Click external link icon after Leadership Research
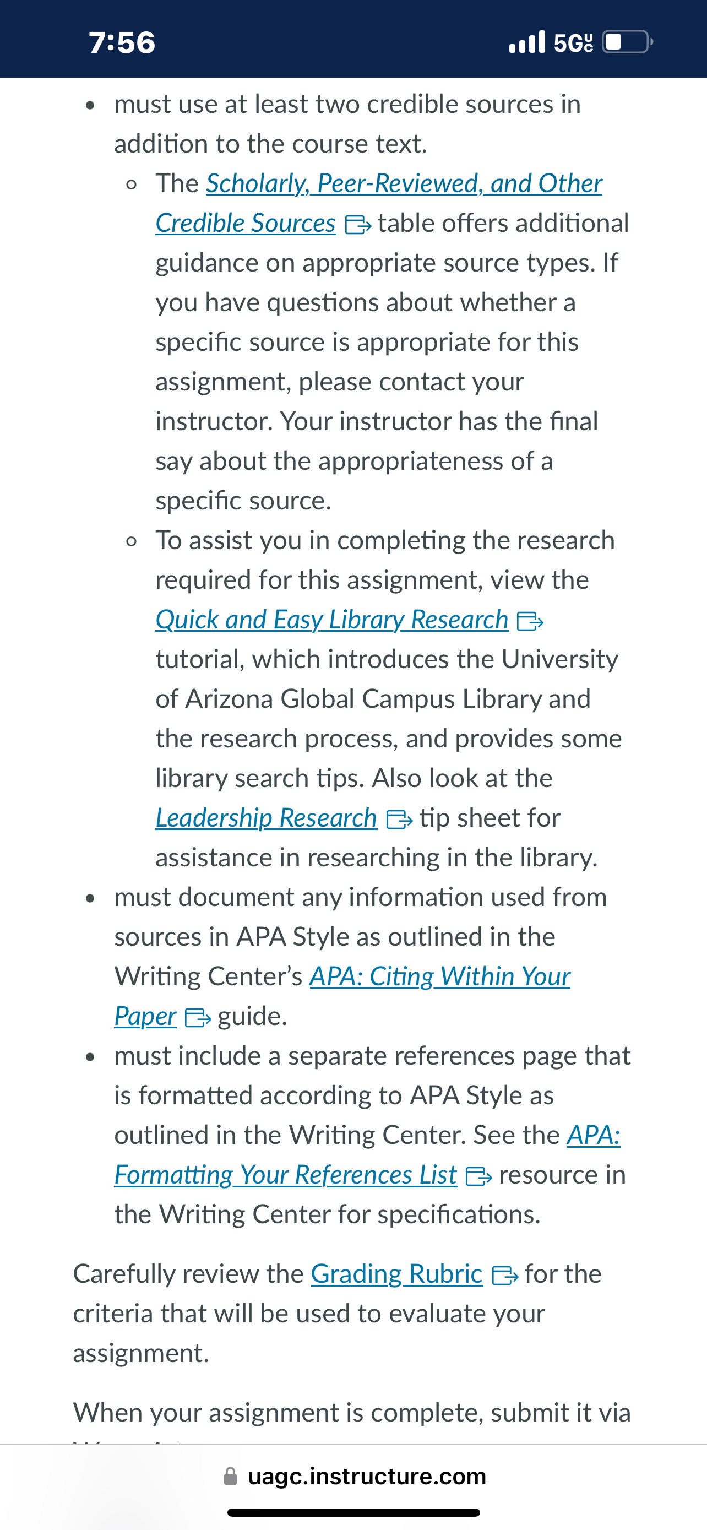Screen dimensions: 707x1530 [399, 820]
